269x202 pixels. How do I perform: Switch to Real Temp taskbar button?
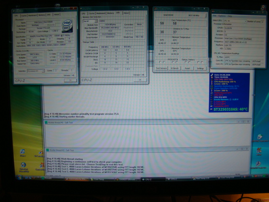[203, 178]
